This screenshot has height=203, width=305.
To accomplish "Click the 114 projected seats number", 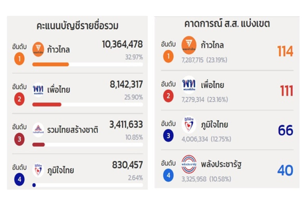I will 285,51.
